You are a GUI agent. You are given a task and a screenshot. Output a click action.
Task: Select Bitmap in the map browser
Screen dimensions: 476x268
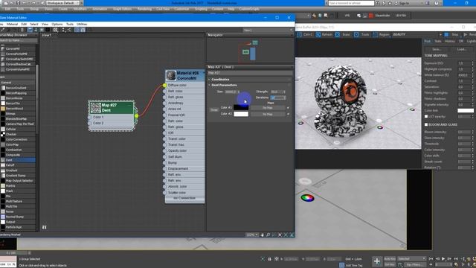coord(10,114)
